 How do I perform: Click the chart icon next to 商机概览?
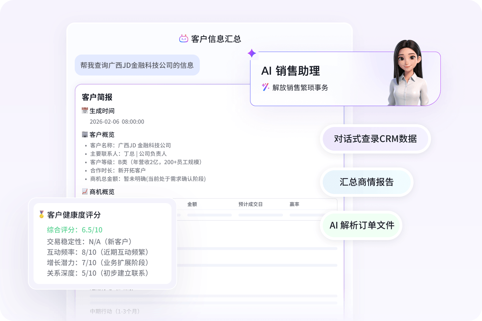(x=85, y=192)
